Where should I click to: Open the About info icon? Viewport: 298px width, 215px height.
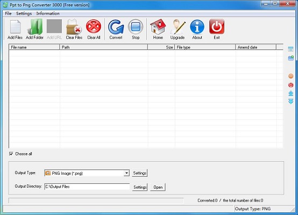click(x=197, y=27)
